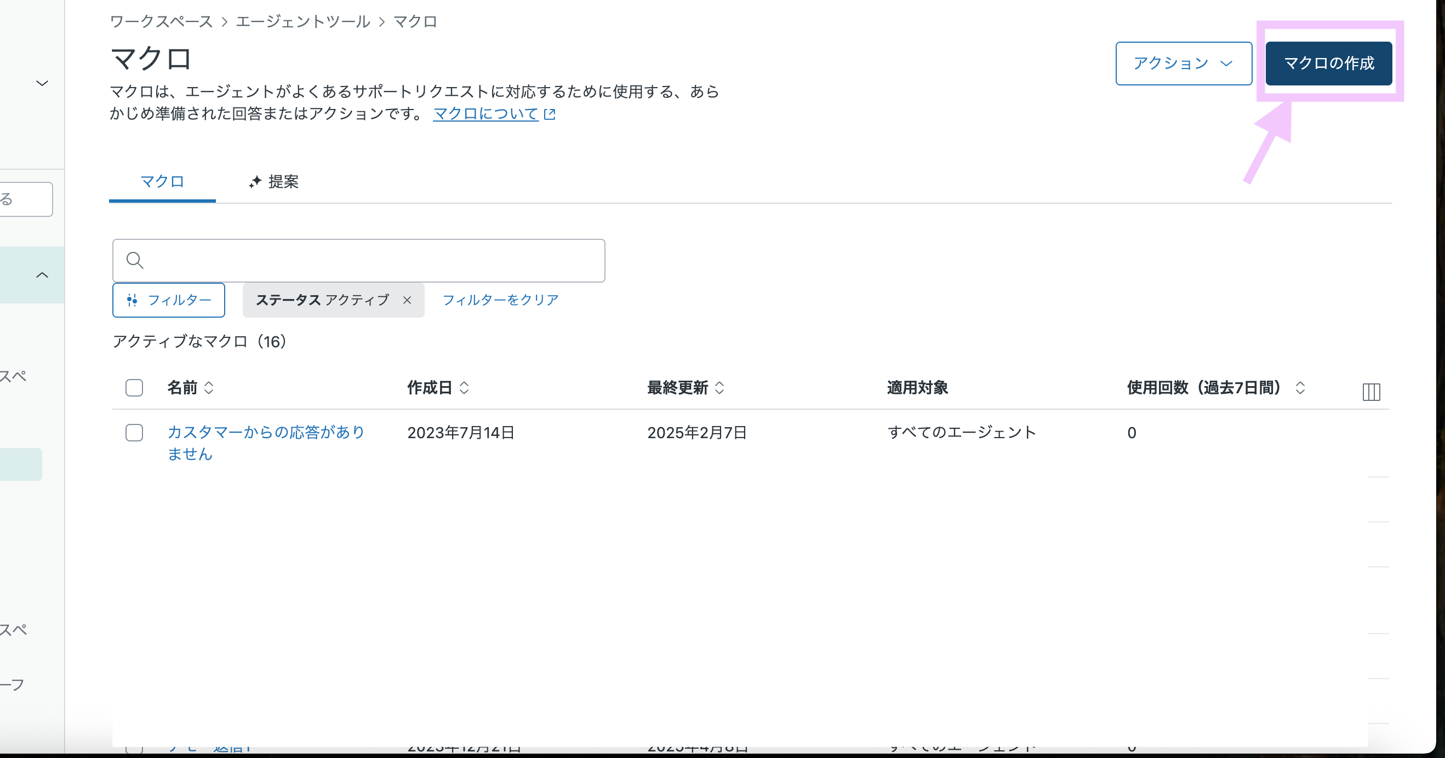Click the column settings icon
The height and width of the screenshot is (758, 1445).
pos(1371,392)
